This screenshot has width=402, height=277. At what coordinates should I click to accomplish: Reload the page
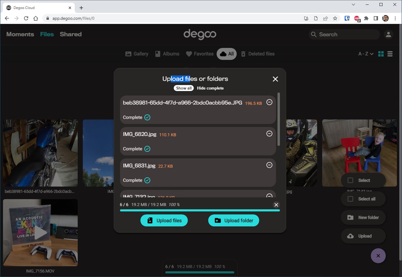coord(26,18)
